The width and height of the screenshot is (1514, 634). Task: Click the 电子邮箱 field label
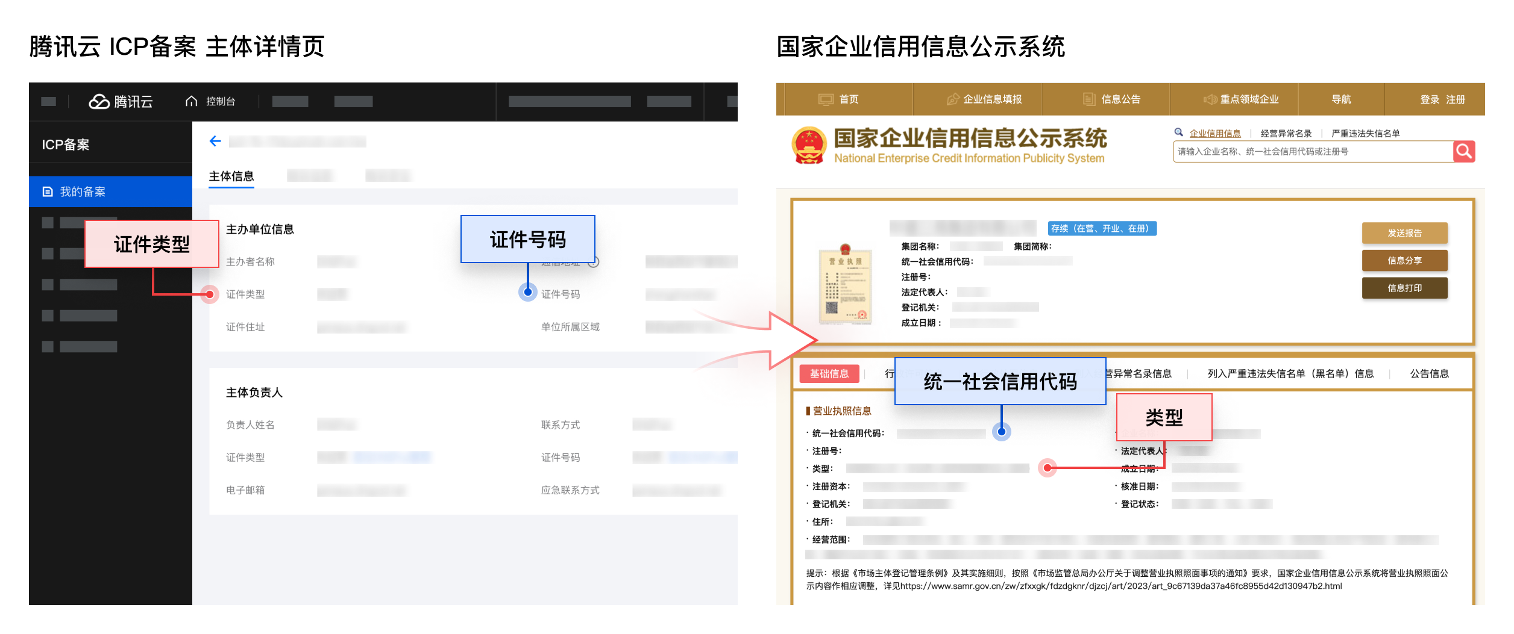[x=245, y=490]
